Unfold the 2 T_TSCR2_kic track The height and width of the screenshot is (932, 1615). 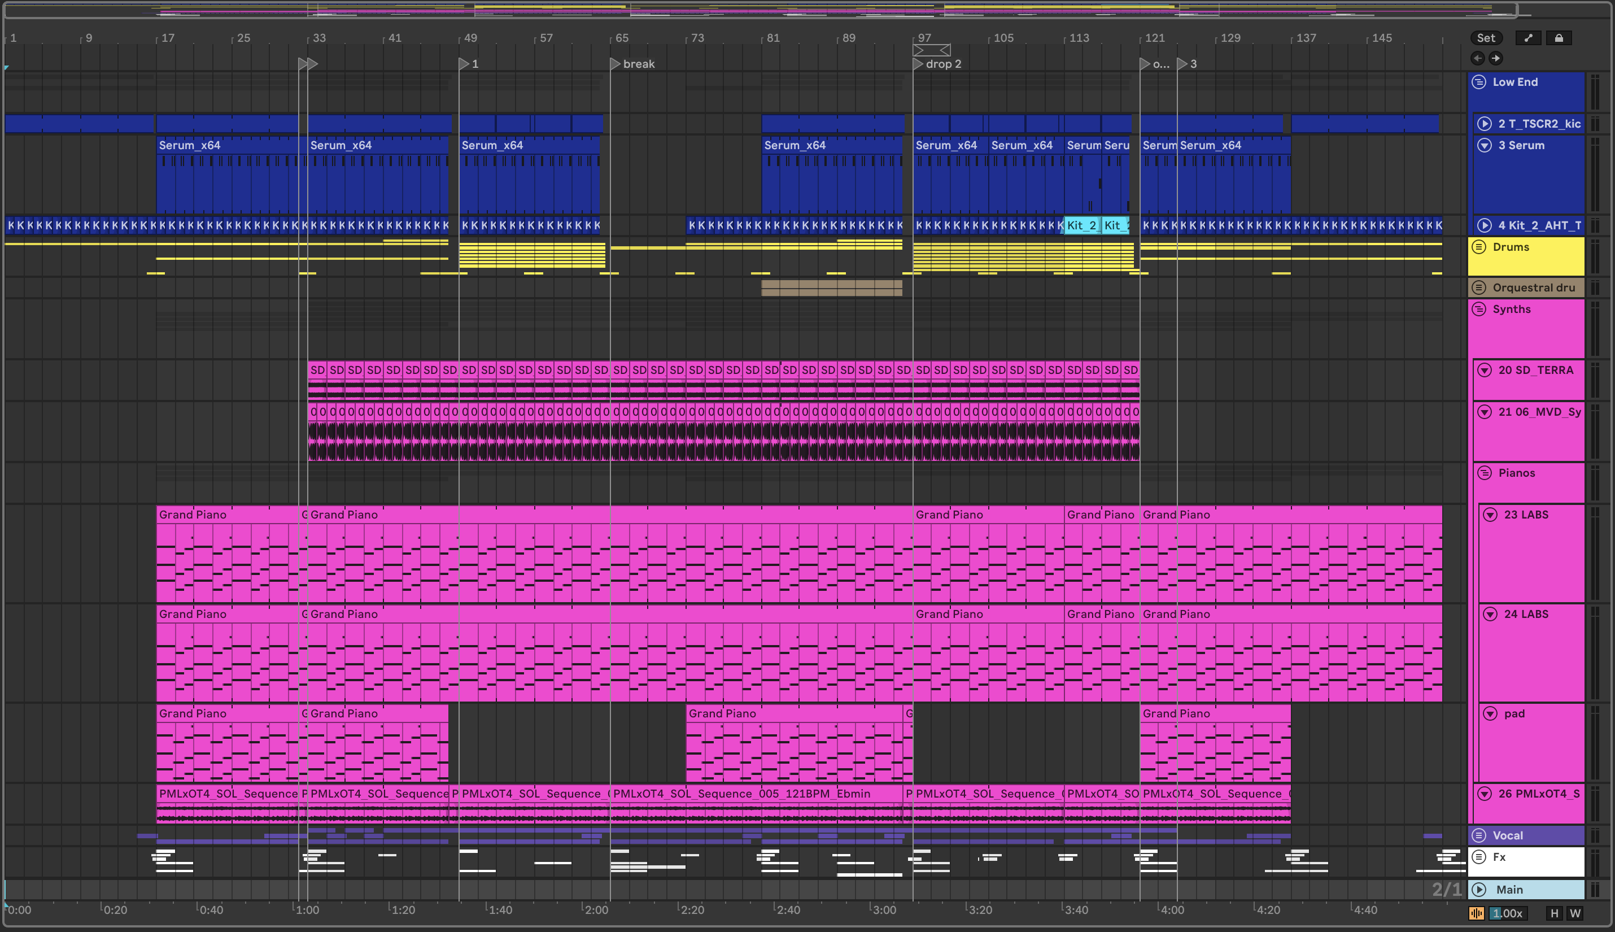[1485, 124]
